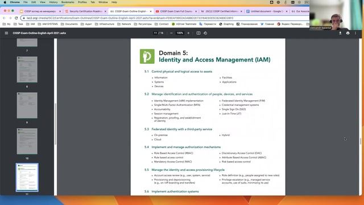Image resolution: width=364 pixels, height=205 pixels.
Task: Select page 11 thumbnail
Action: tap(27, 177)
